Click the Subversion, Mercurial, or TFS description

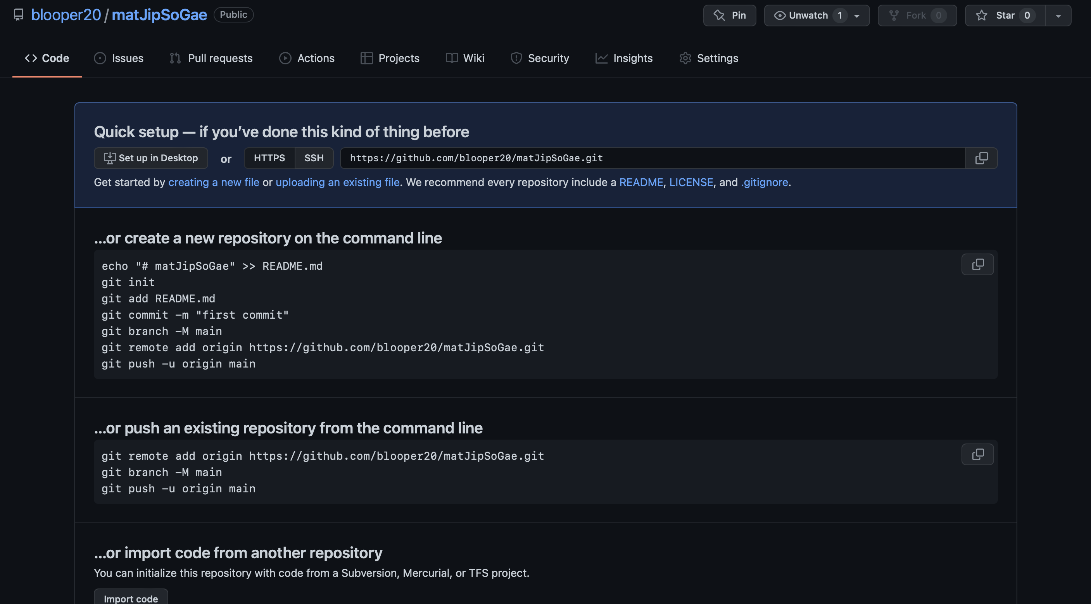(x=311, y=573)
